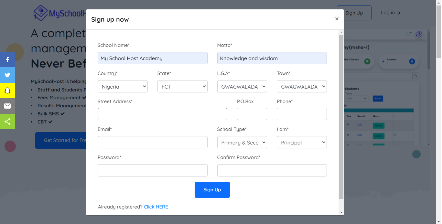Open the School Type dropdown
The height and width of the screenshot is (224, 442).
pyautogui.click(x=242, y=143)
